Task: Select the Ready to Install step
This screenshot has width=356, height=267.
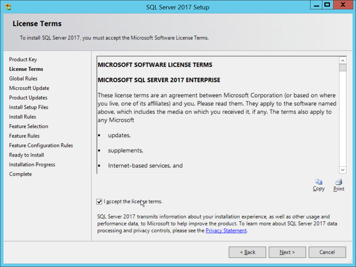Action: point(26,155)
